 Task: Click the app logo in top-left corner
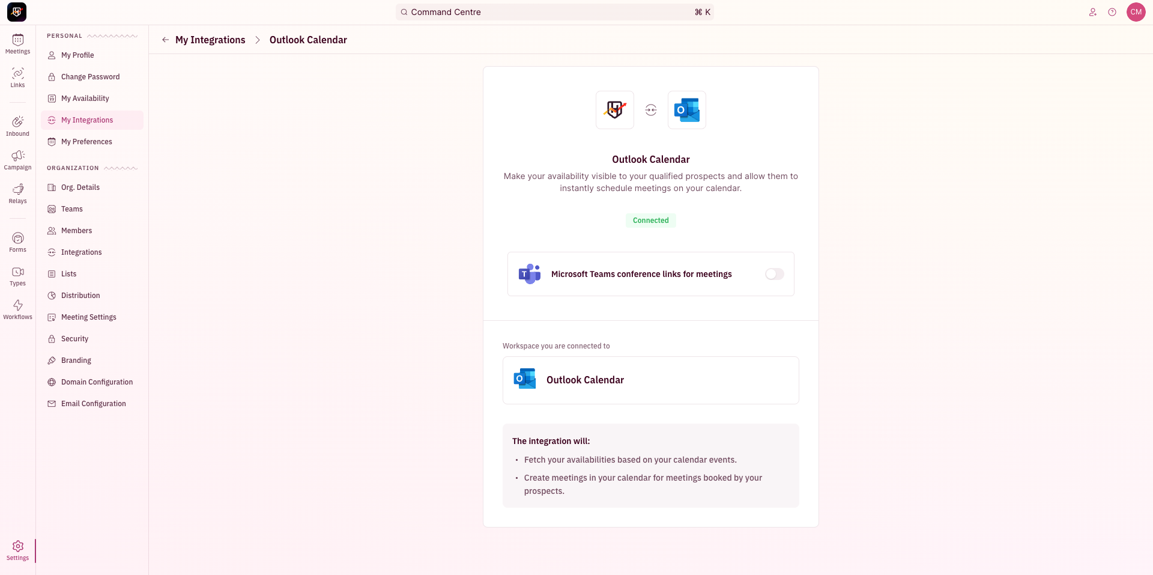(x=17, y=12)
